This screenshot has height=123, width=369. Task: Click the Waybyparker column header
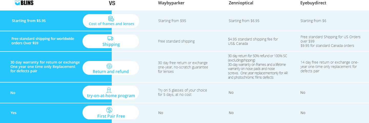(x=171, y=3)
